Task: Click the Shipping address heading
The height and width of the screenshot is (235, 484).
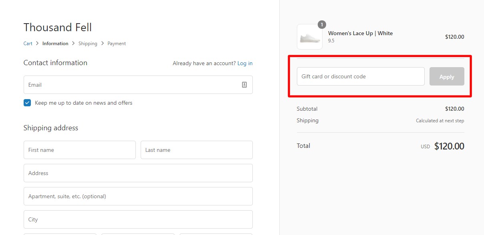Action: point(51,128)
